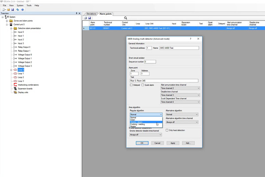Open the View menu
Viewport: 265px width, 177px height.
pos(12,5)
